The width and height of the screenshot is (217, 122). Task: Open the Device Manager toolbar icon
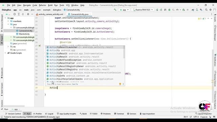tap(197, 10)
